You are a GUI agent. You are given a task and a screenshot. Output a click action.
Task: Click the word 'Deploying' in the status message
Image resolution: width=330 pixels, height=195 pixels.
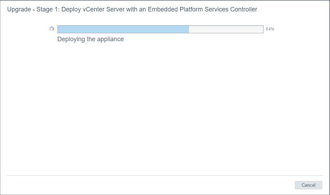[x=71, y=39]
